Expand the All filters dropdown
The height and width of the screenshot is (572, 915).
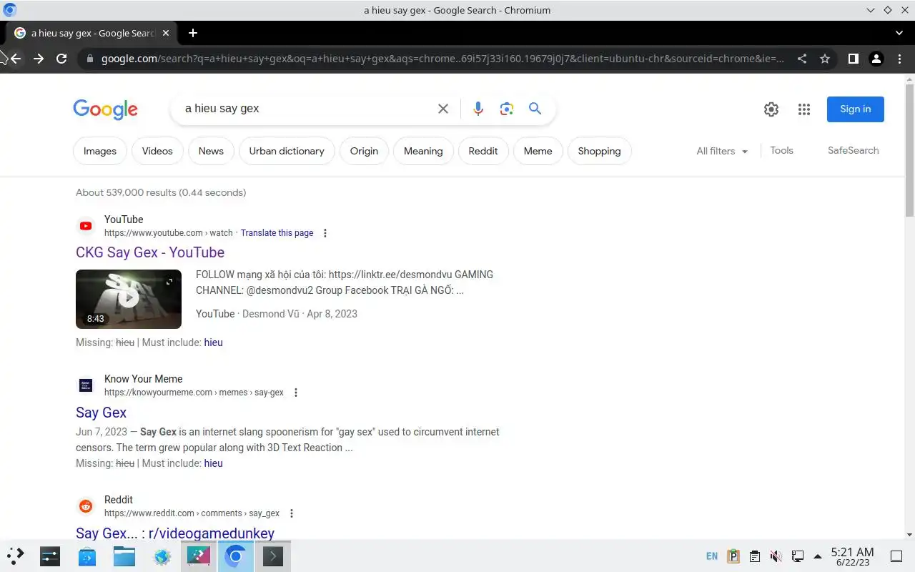coord(722,151)
